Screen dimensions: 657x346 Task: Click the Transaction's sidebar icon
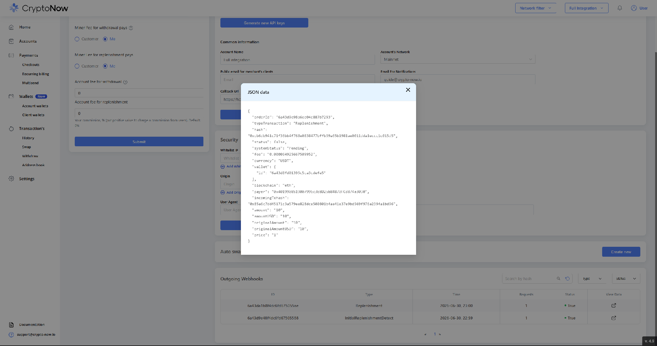pyautogui.click(x=11, y=129)
